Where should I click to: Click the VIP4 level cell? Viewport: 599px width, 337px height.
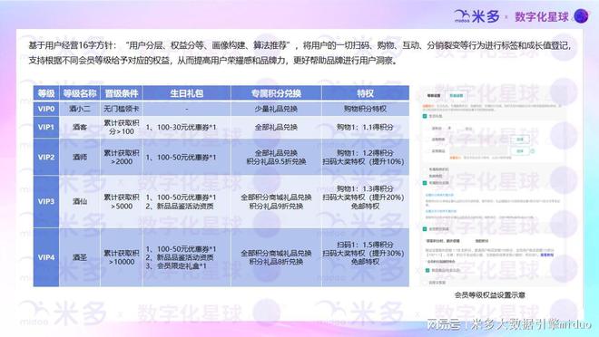click(46, 257)
